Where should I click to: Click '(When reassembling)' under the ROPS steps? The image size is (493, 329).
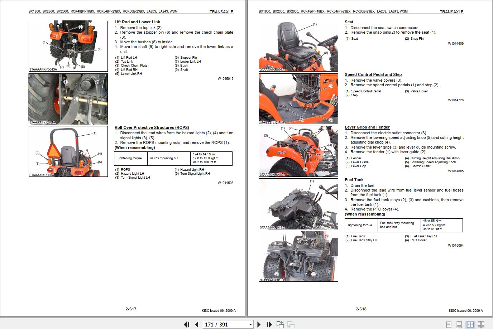tap(135, 147)
